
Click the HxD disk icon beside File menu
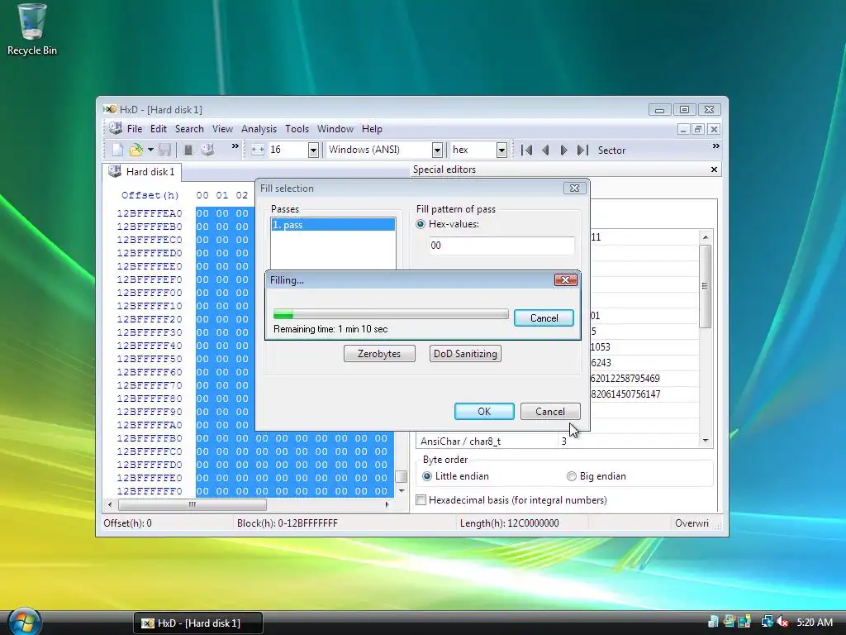pyautogui.click(x=115, y=128)
